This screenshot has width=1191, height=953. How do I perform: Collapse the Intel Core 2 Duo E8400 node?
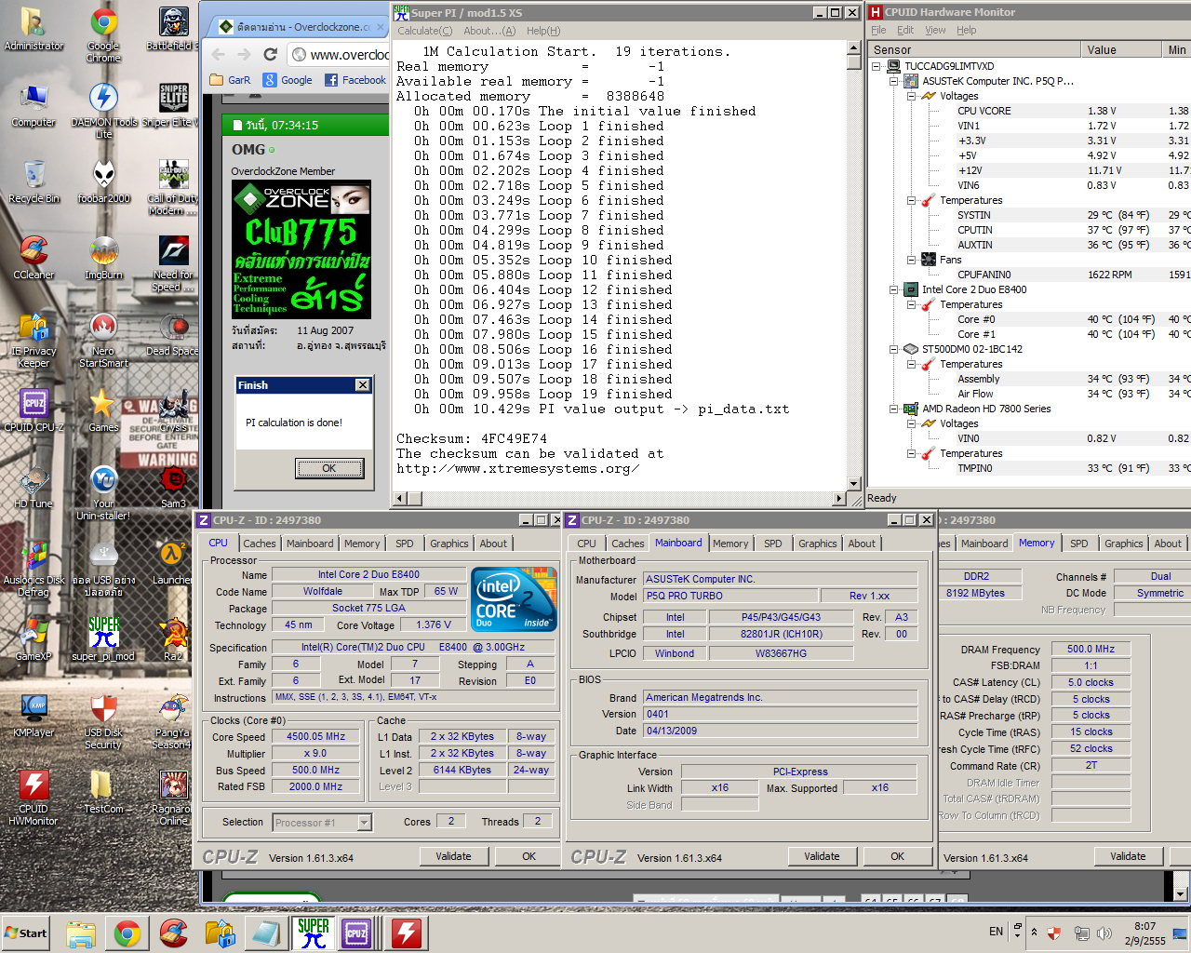pos(894,289)
